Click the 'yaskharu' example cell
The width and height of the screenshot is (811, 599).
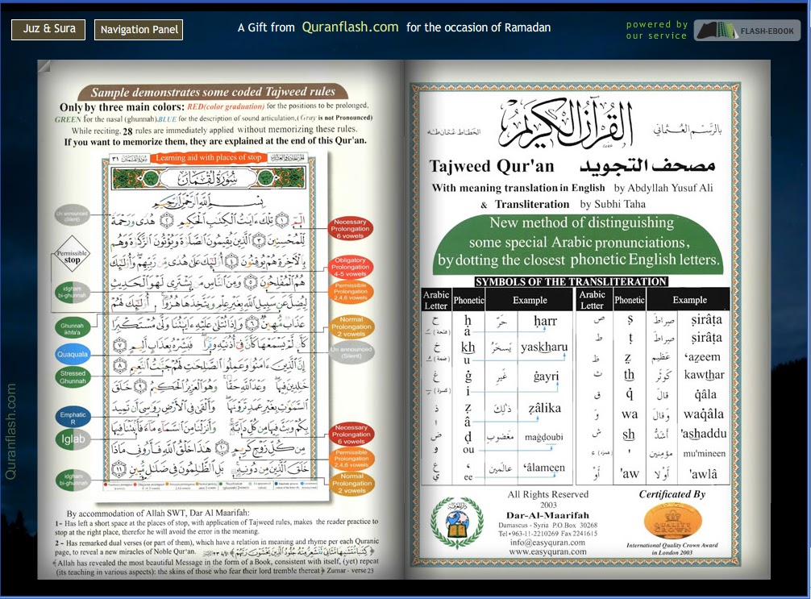[544, 347]
